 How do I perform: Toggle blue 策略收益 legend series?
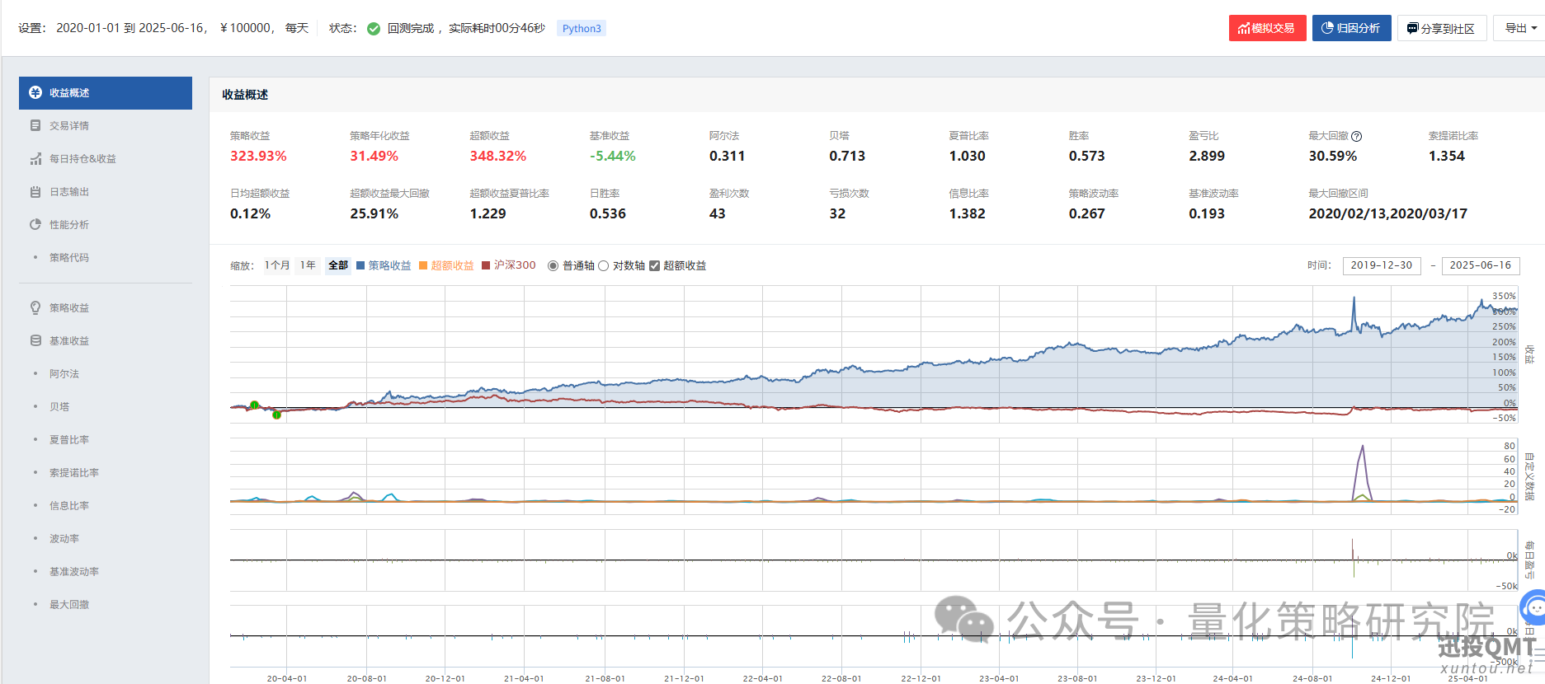point(384,265)
